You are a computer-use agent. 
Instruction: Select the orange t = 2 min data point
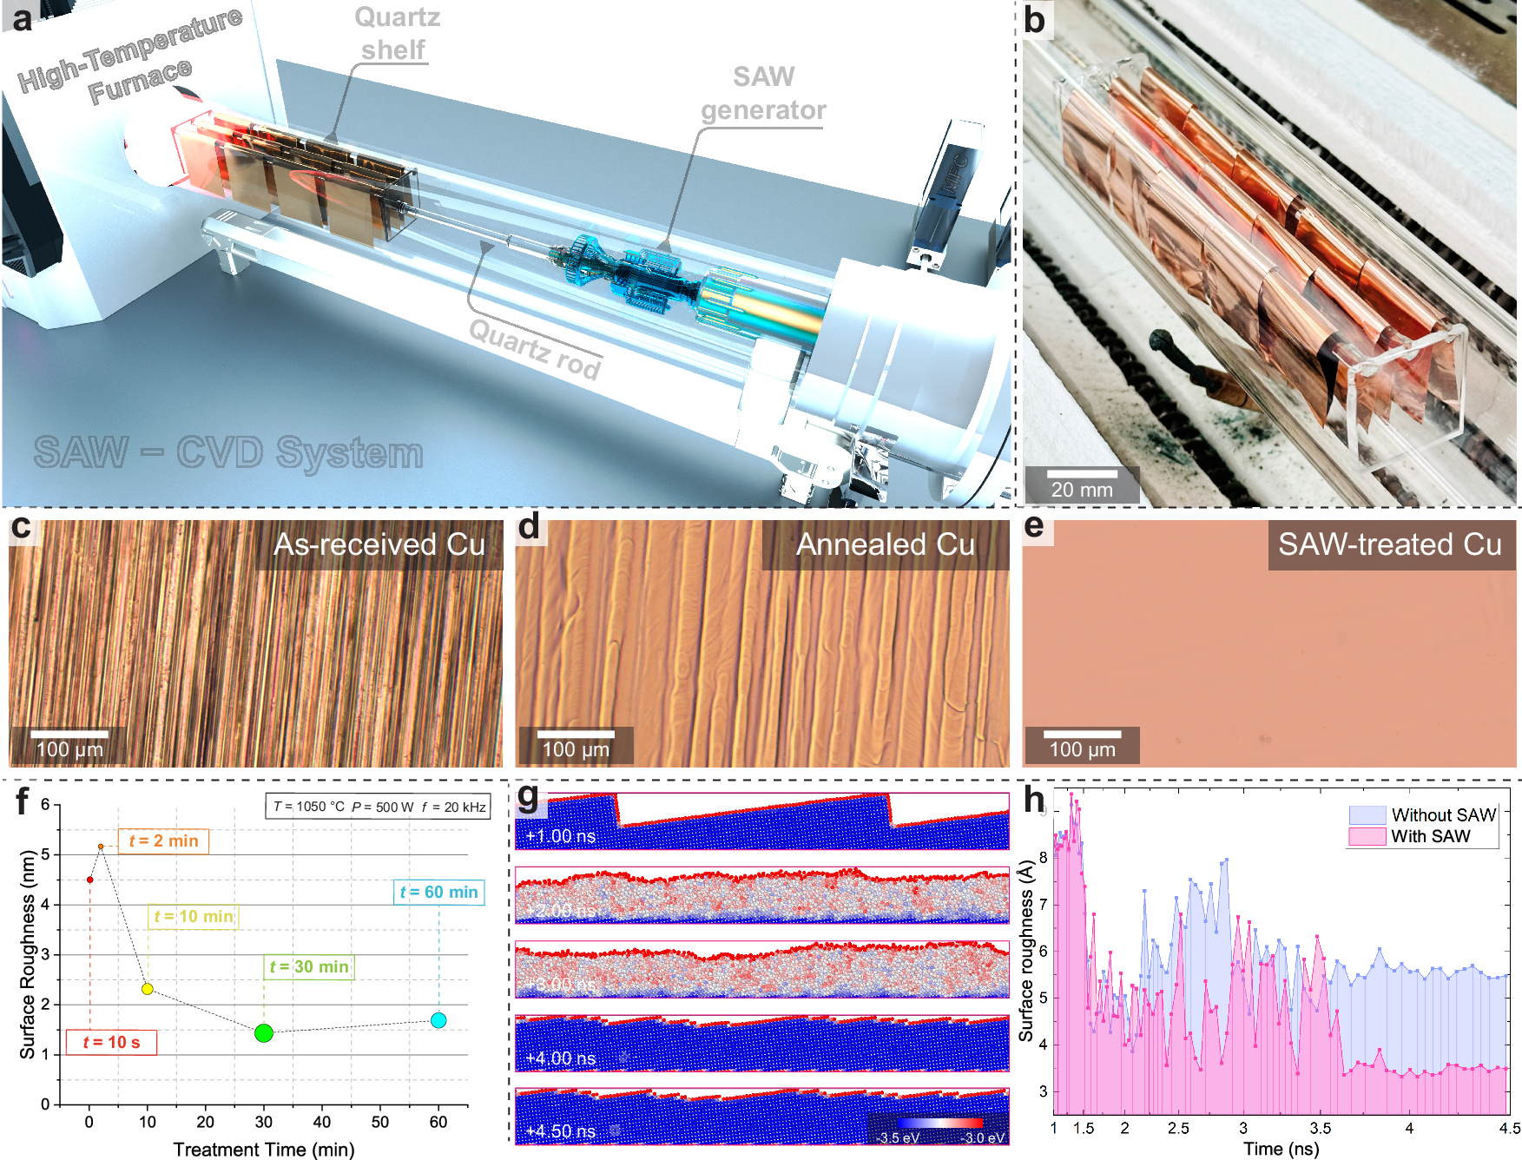tap(101, 846)
